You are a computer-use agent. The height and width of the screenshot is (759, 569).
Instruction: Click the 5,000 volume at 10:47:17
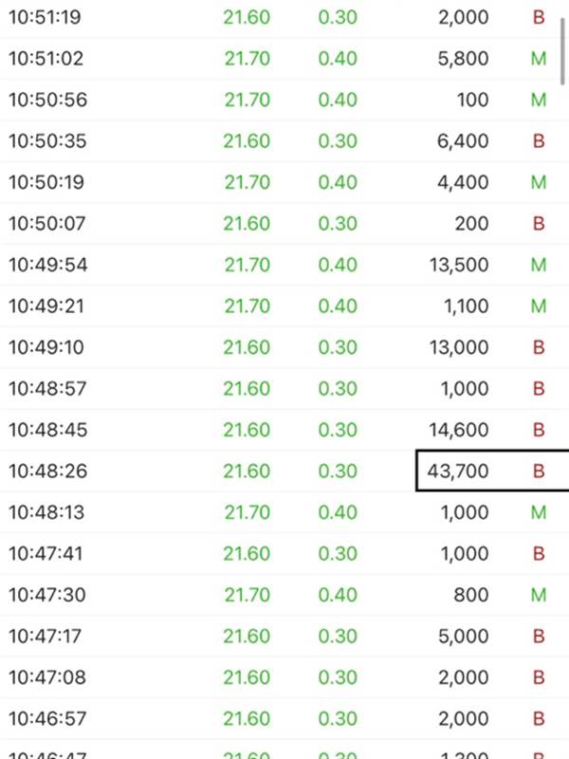pyautogui.click(x=463, y=636)
